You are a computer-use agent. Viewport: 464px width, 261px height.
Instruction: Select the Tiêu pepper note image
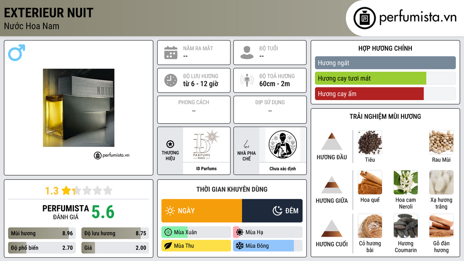(370, 142)
